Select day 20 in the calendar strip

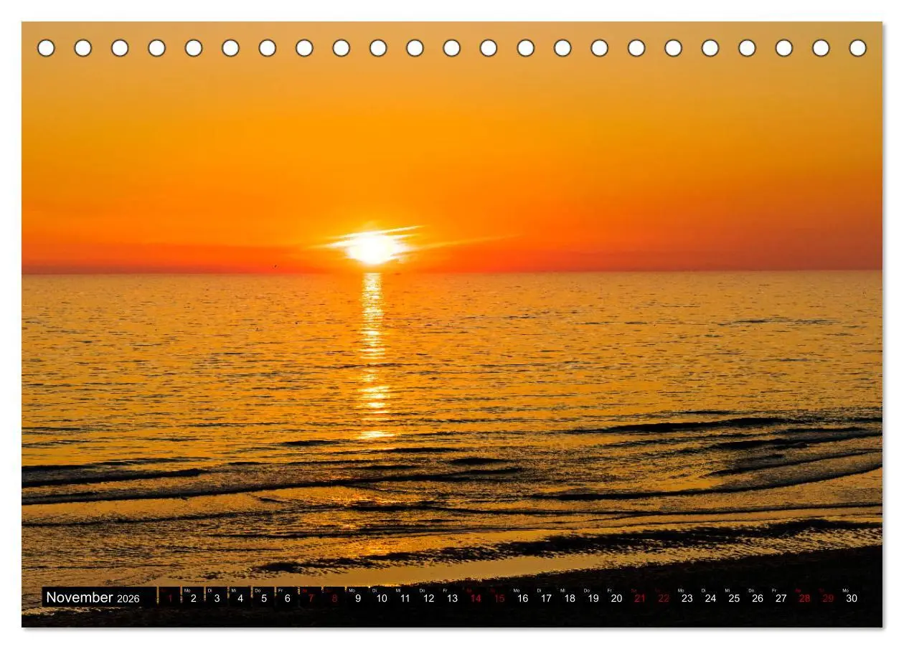[616, 598]
